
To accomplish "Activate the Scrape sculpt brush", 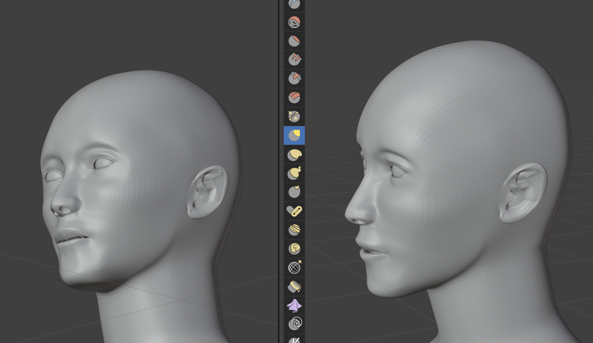I will coord(294,78).
